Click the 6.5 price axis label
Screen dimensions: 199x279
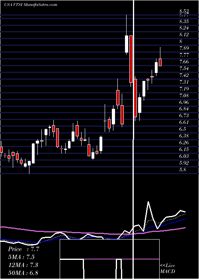pyautogui.click(x=182, y=129)
